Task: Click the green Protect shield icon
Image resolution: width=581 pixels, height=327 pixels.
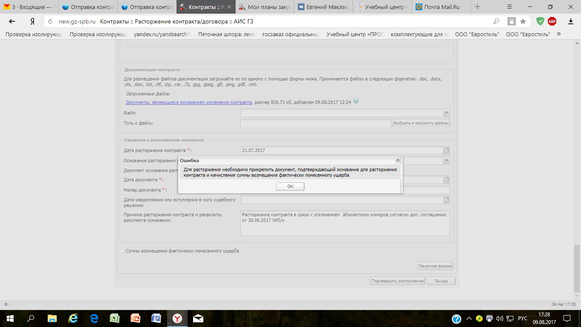Action: (x=540, y=21)
